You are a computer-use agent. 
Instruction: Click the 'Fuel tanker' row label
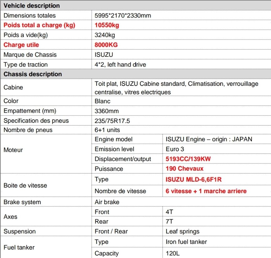(x=19, y=248)
